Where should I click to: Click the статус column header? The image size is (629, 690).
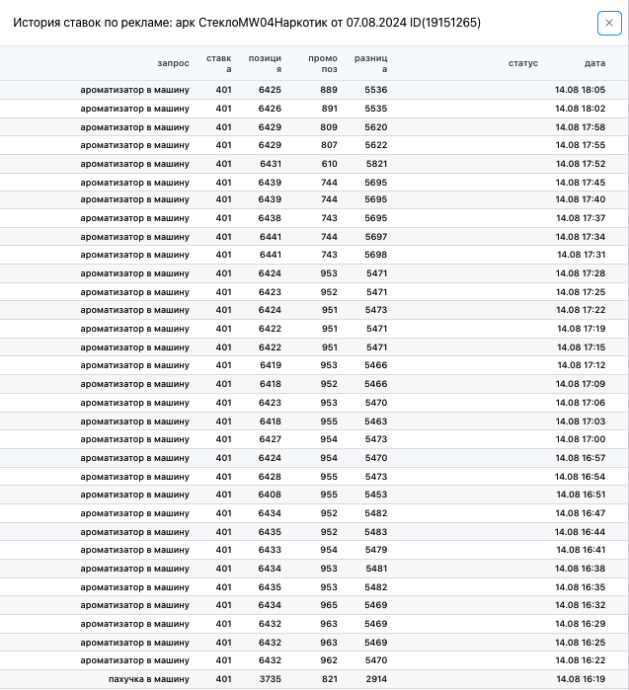tap(523, 63)
